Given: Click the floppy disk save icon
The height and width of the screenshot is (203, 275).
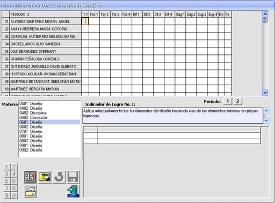Looking at the screenshot, I should point(73,177).
